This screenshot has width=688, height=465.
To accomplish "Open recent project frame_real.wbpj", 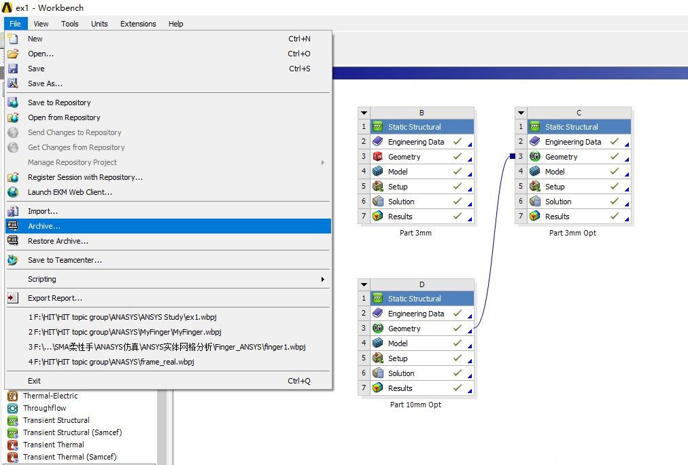I will click(169, 362).
